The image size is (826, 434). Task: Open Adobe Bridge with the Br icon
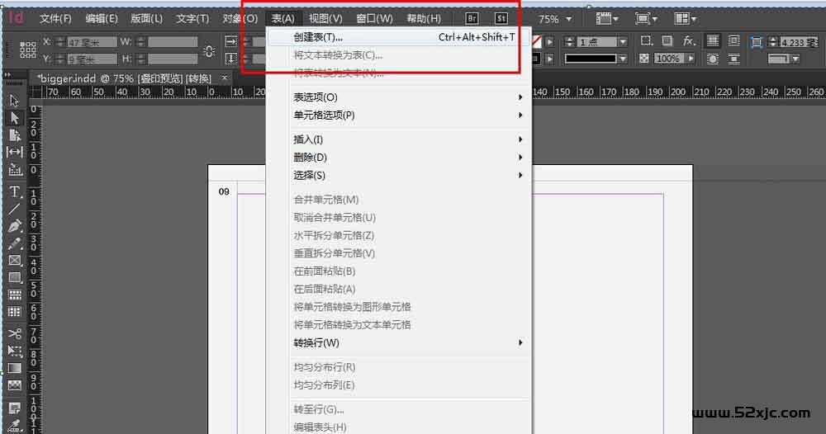pyautogui.click(x=472, y=18)
